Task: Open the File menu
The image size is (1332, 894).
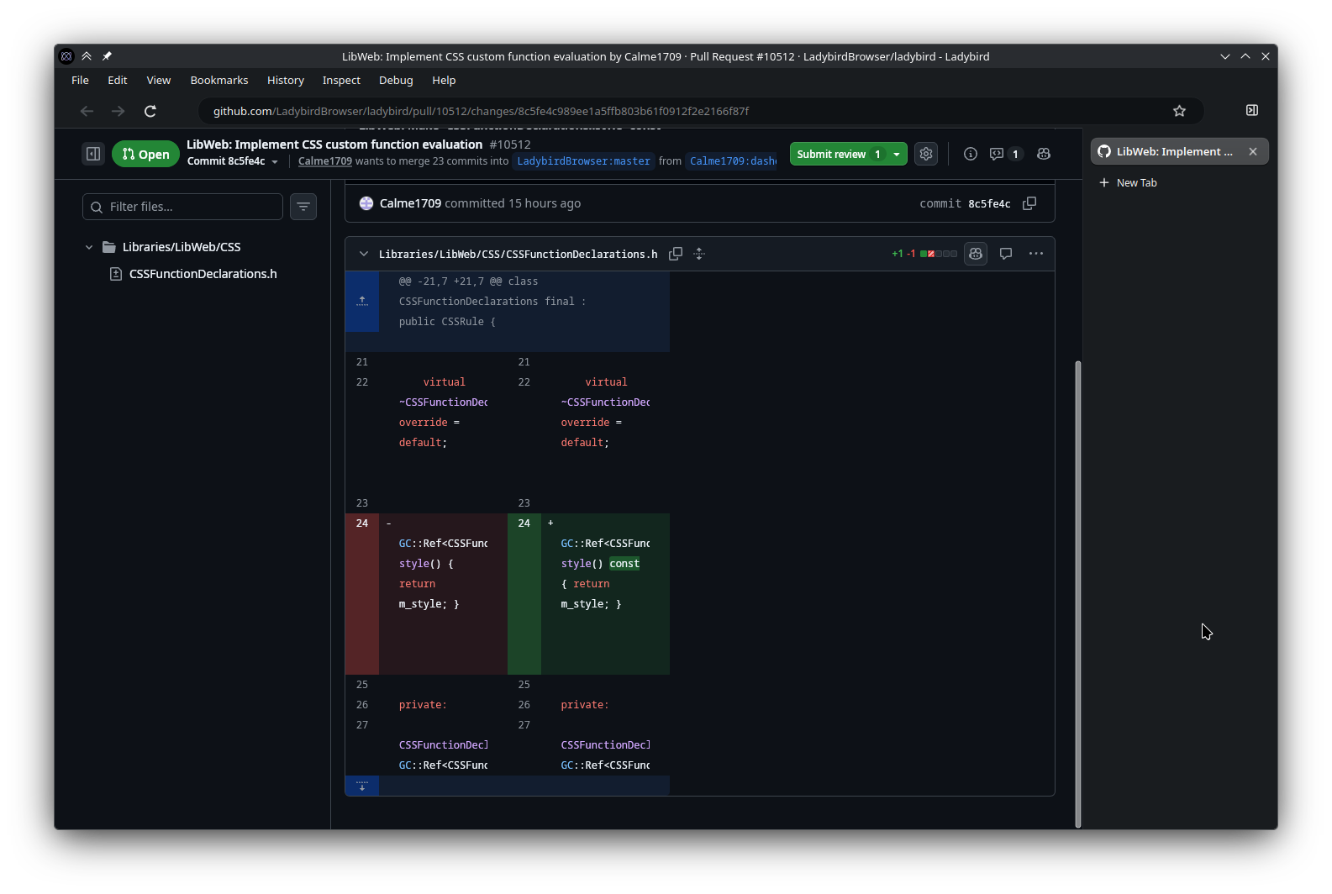Action: 80,81
